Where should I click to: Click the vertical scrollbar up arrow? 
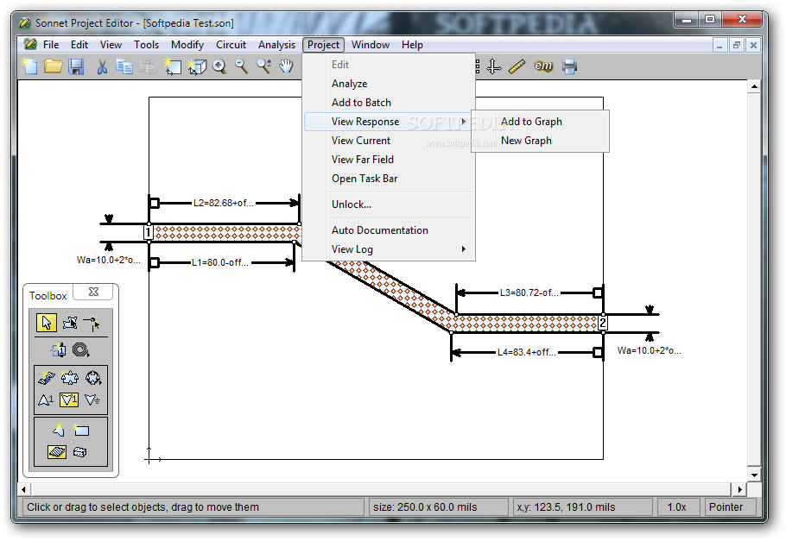[x=754, y=86]
